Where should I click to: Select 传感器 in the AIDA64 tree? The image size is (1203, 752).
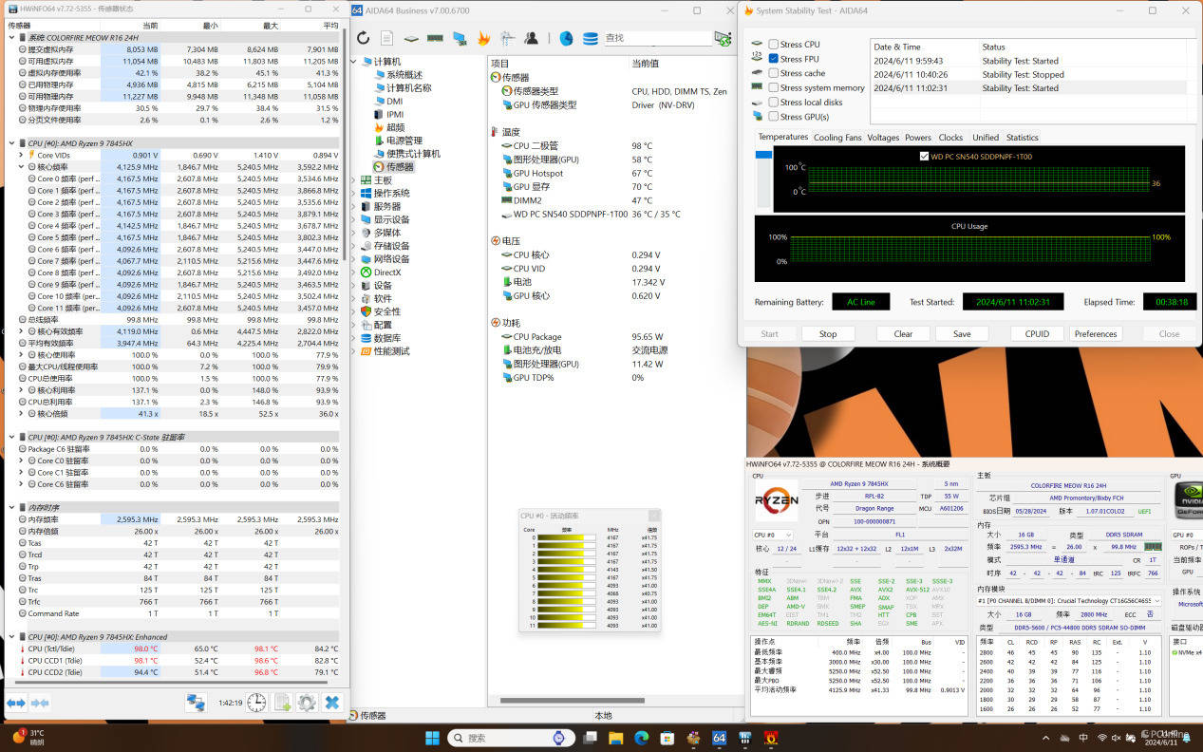[393, 167]
